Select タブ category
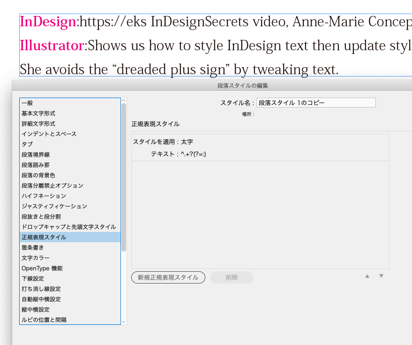 pyautogui.click(x=70, y=144)
